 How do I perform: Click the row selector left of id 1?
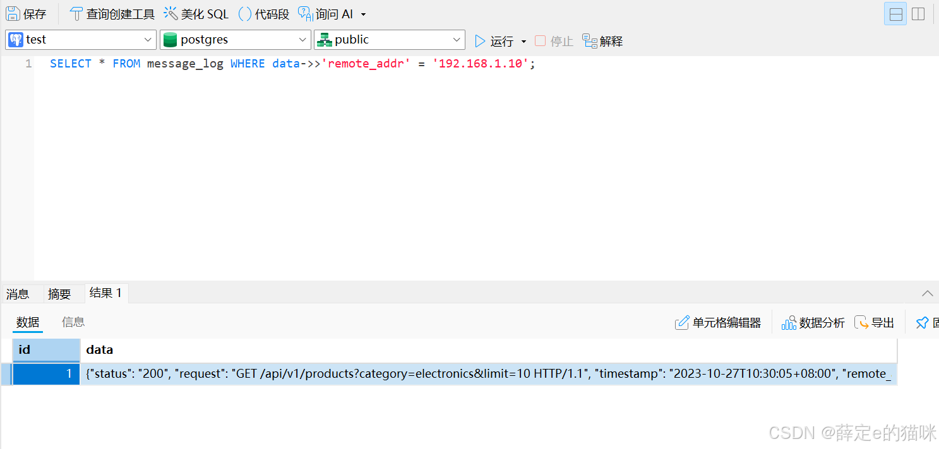6,374
